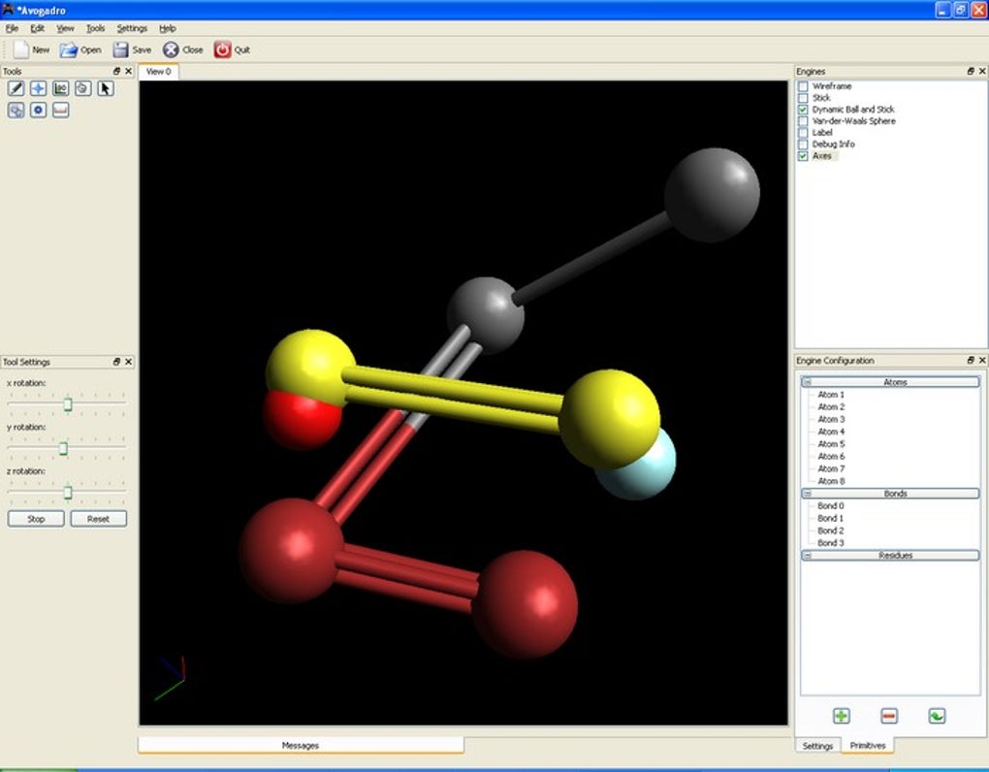Click the Stop button

click(36, 519)
